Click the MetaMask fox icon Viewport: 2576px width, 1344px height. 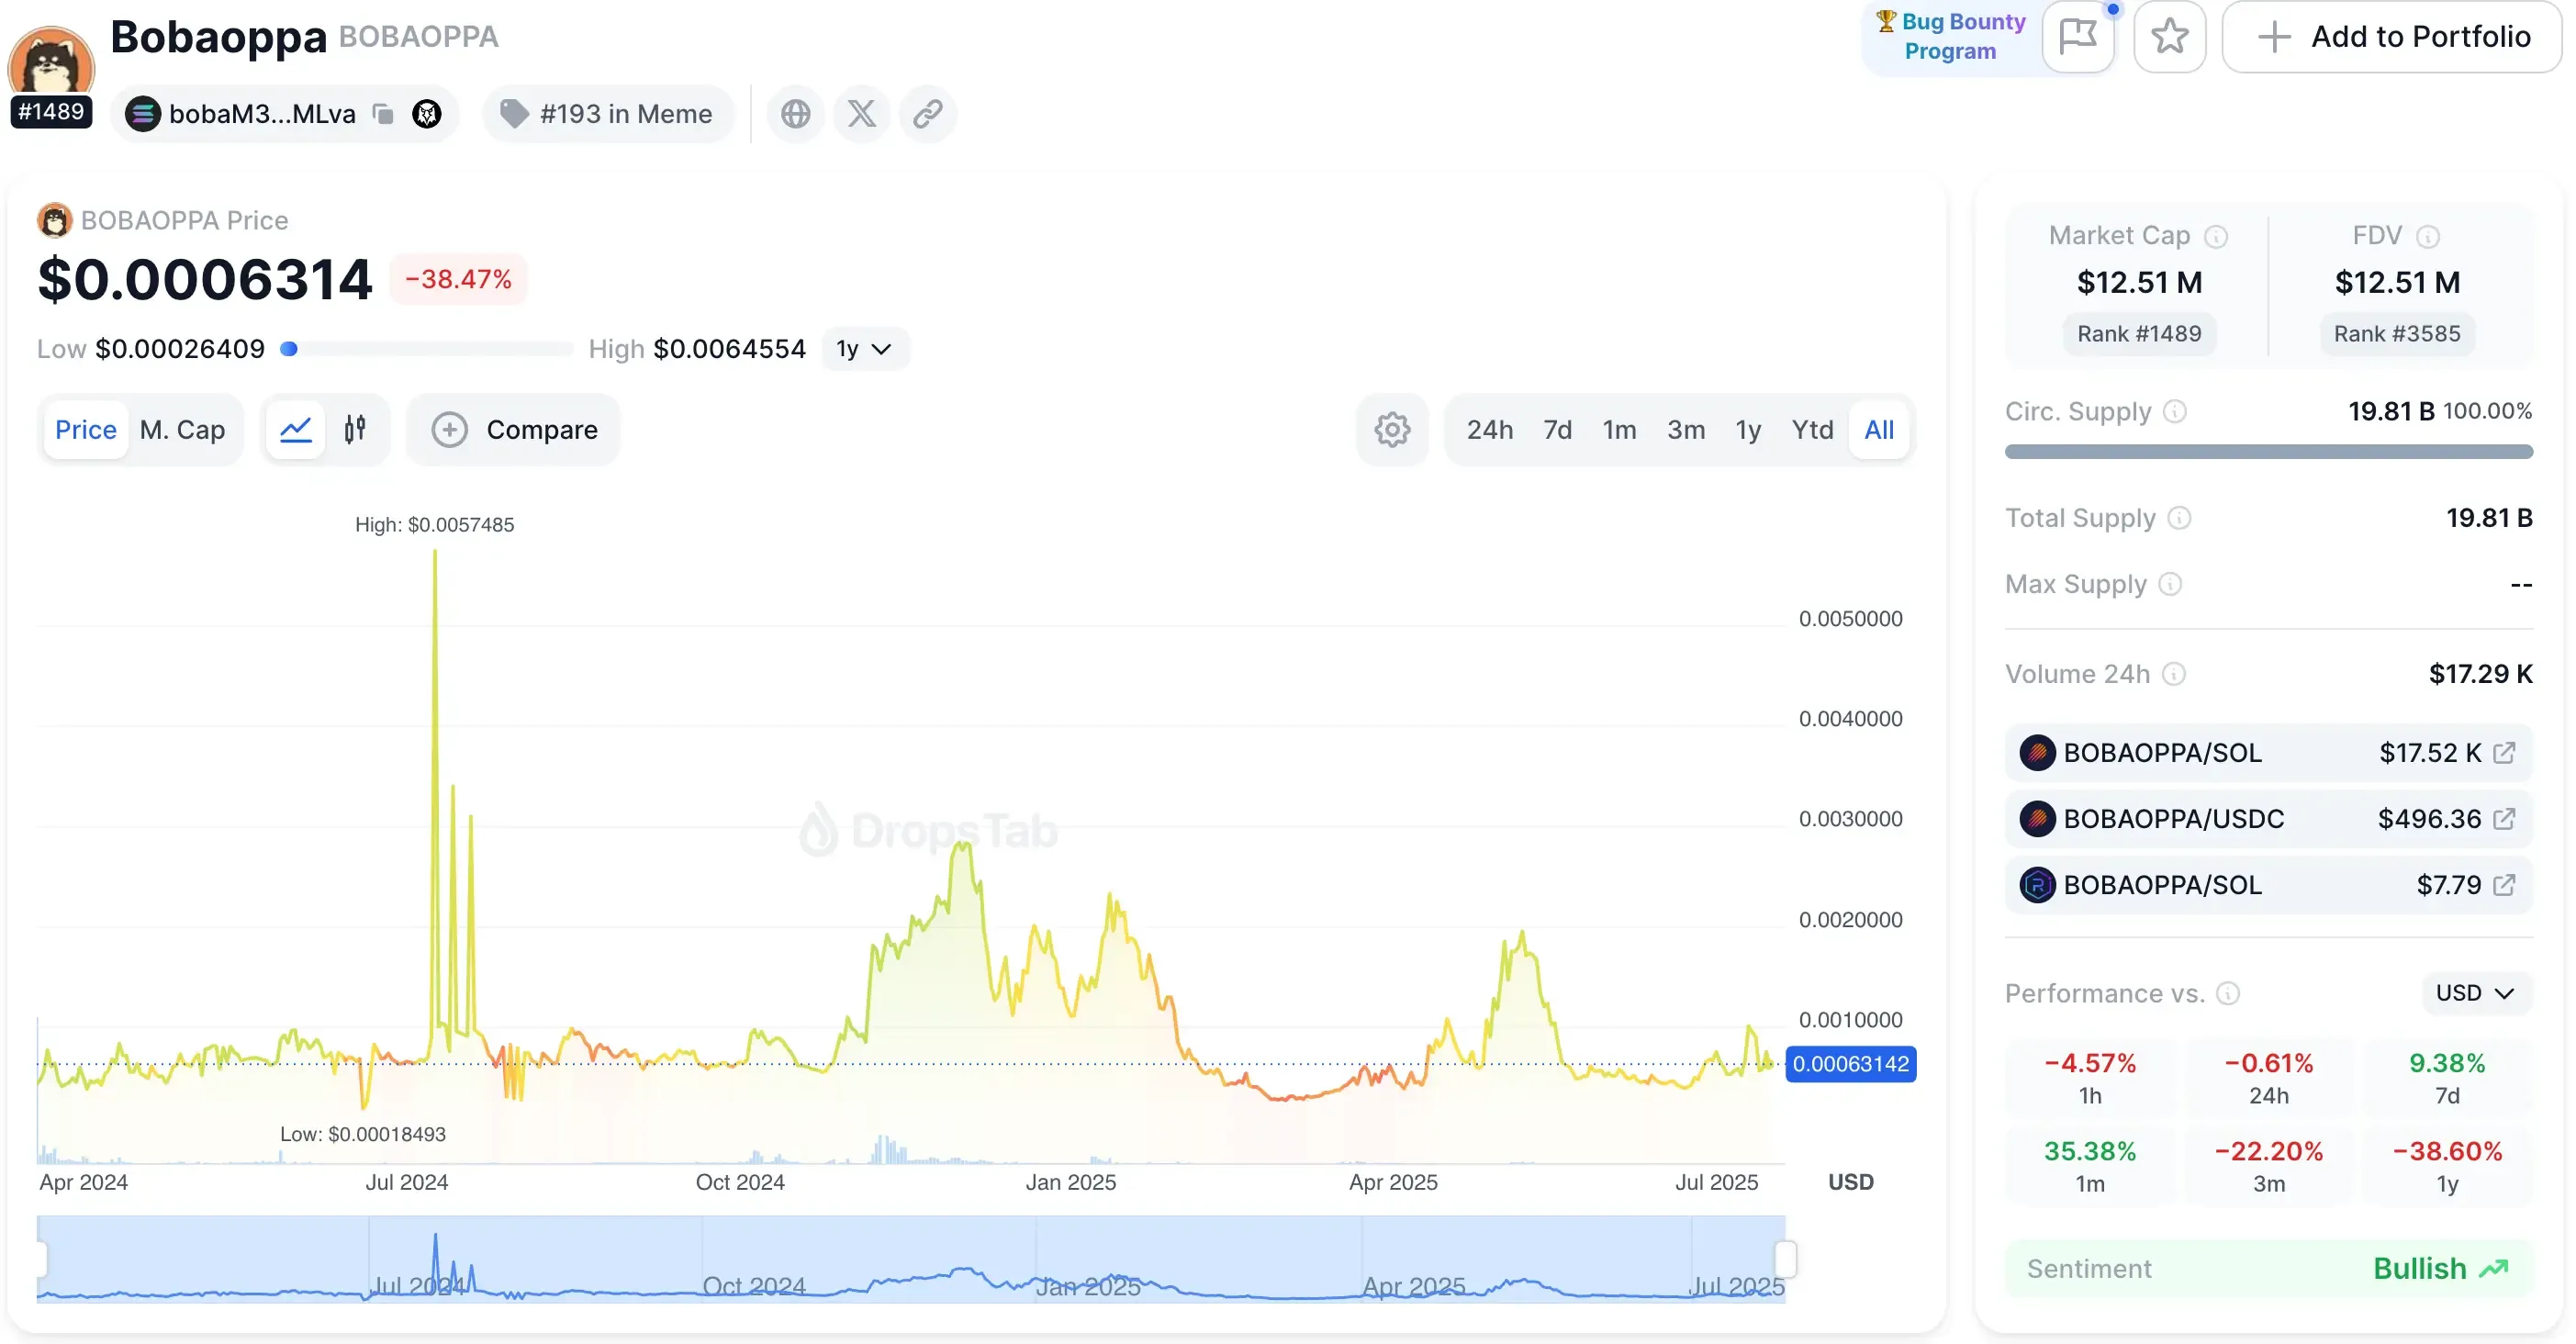(427, 114)
